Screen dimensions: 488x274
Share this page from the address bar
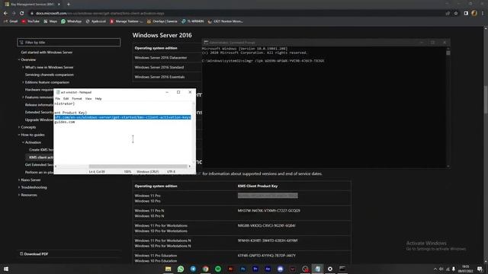448,14
